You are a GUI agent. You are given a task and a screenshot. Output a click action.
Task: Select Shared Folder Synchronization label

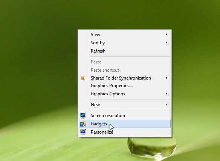coord(121,78)
